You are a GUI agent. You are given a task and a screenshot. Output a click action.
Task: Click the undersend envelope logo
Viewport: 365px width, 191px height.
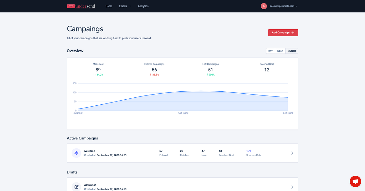coord(71,6)
